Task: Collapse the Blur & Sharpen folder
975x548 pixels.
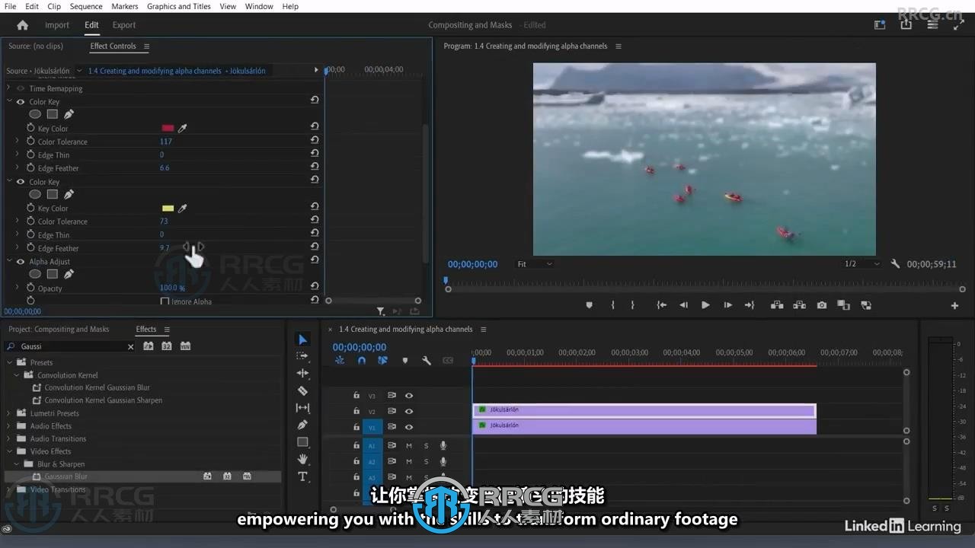Action: [x=17, y=464]
